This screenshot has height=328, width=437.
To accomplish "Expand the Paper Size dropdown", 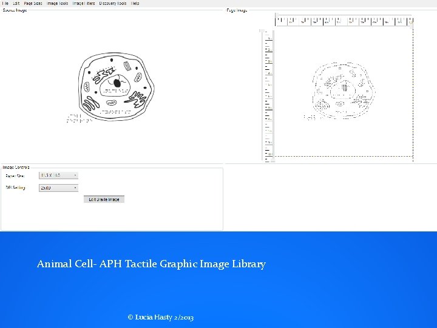I will [58, 176].
